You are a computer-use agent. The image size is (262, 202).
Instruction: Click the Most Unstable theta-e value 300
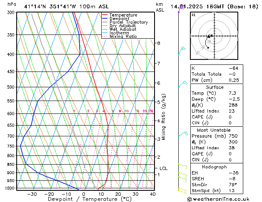(x=233, y=142)
